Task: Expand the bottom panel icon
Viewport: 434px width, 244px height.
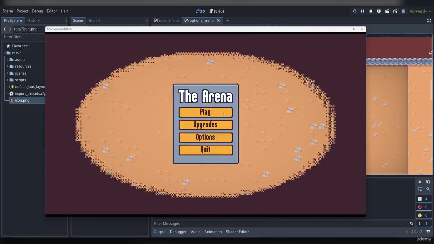Action: click(x=428, y=232)
